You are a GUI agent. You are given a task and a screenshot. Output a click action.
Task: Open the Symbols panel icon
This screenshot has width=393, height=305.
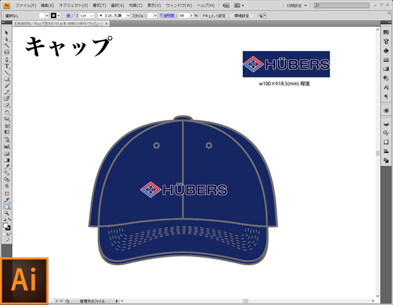(386, 50)
